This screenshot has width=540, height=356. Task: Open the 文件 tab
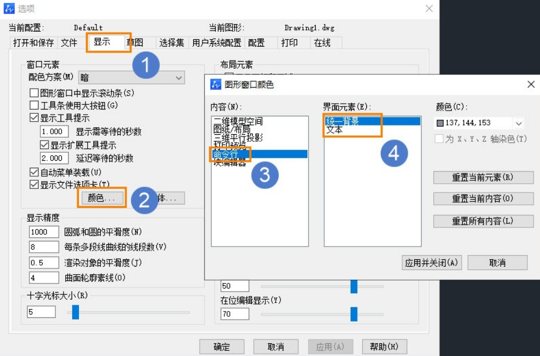coord(69,43)
